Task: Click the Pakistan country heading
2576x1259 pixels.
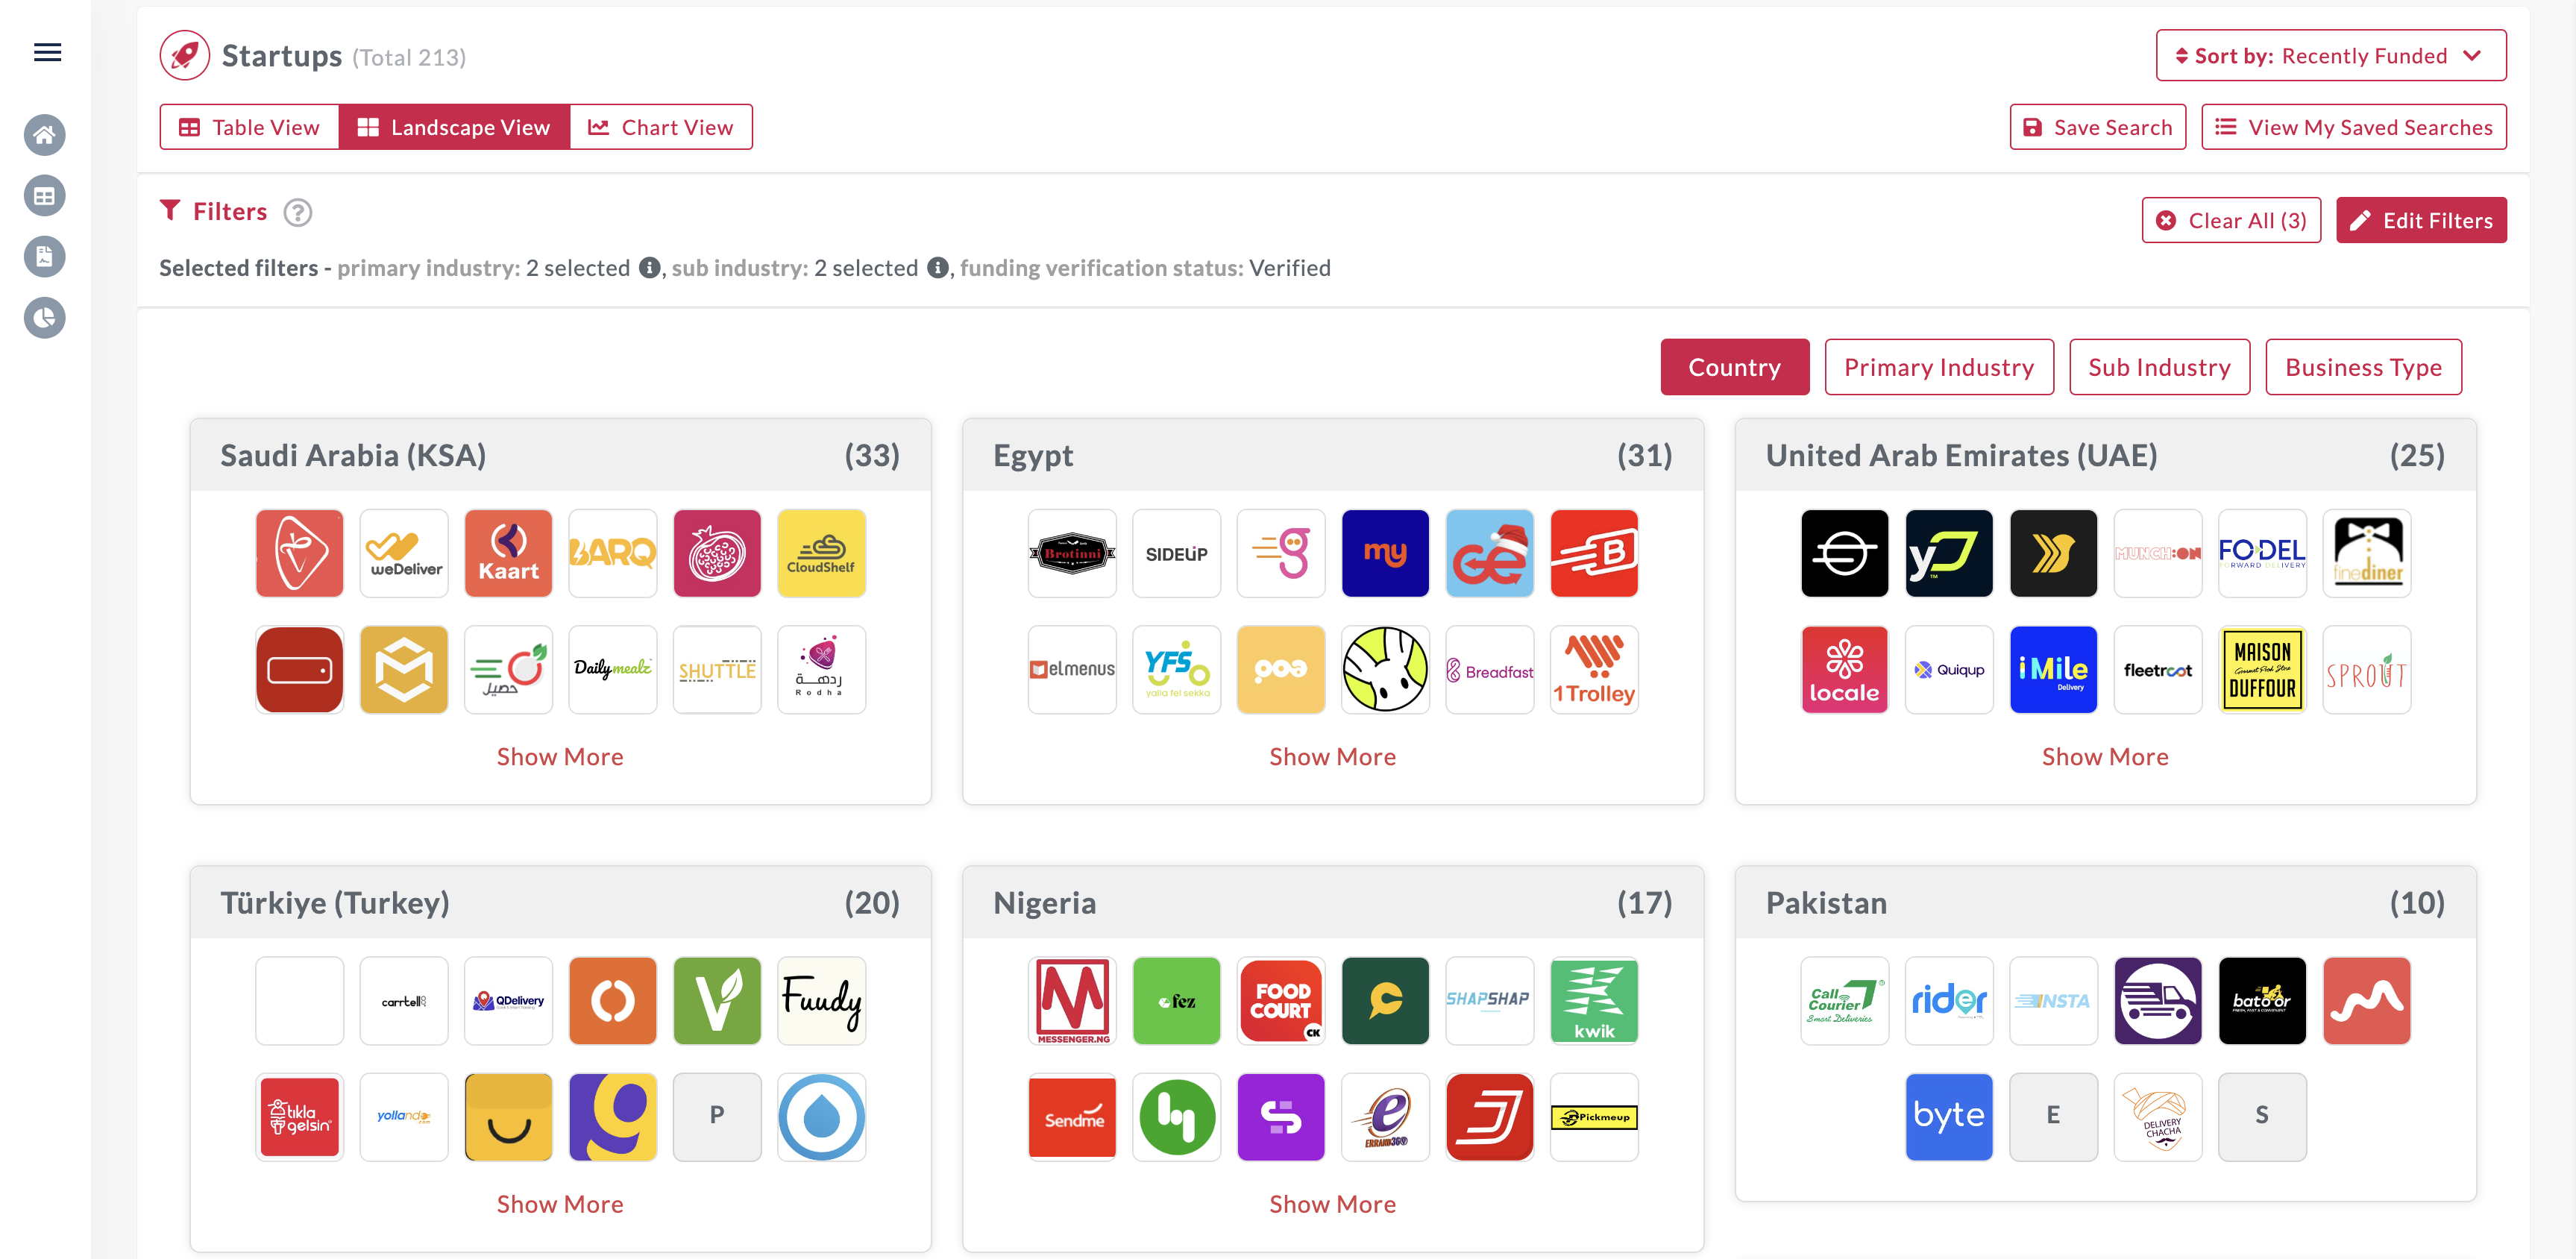Action: pos(1826,903)
